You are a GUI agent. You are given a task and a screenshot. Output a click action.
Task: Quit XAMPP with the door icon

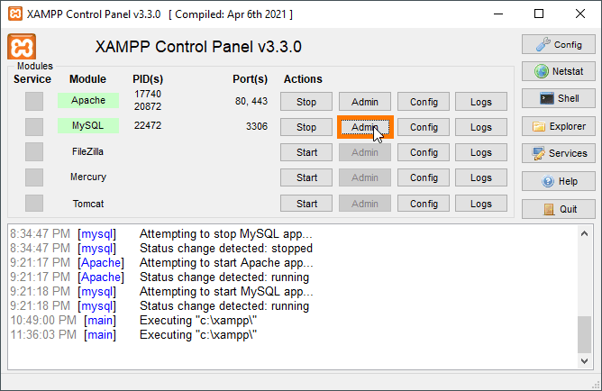(558, 209)
